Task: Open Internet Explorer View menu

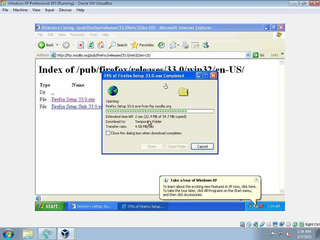Action: point(62,35)
